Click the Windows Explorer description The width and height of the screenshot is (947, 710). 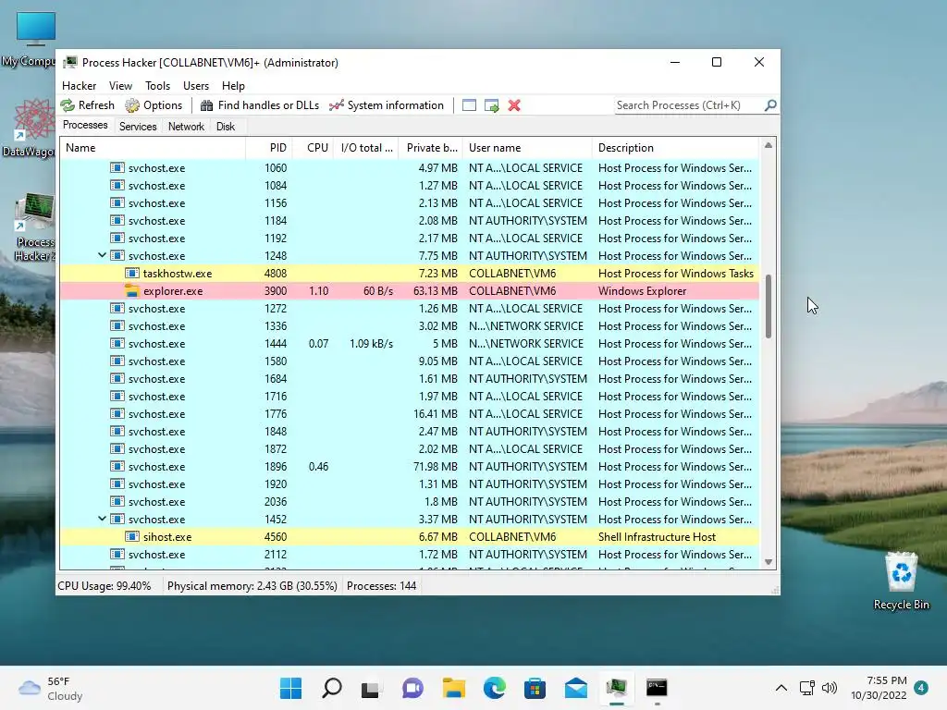click(x=642, y=291)
